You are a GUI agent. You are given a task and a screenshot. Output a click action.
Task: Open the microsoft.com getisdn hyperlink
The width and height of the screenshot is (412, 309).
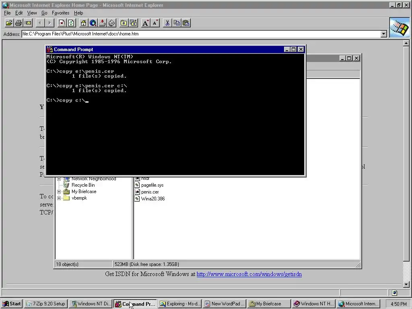(x=249, y=274)
